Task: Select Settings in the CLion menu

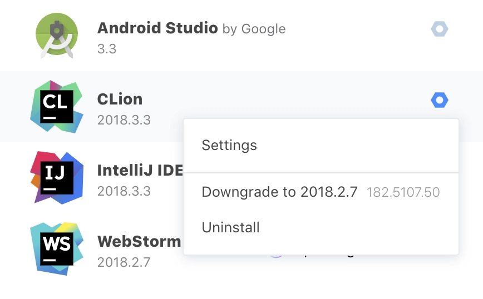Action: click(x=321, y=145)
